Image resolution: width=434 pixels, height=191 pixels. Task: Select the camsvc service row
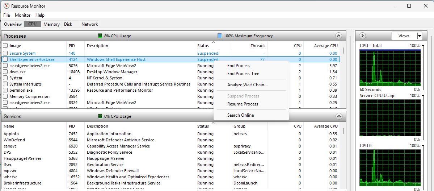(171, 146)
